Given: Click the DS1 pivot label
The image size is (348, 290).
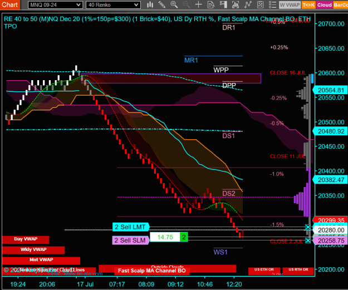Looking at the screenshot, I should pos(229,136).
